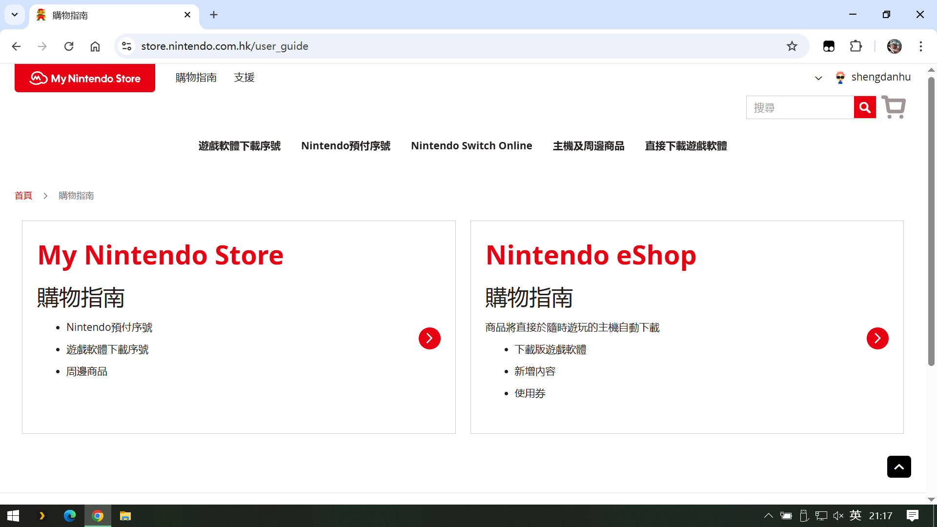
Task: Click the 新增內容 list item
Action: click(535, 372)
